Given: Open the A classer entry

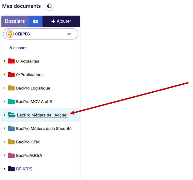Looking at the screenshot, I should pyautogui.click(x=18, y=48).
